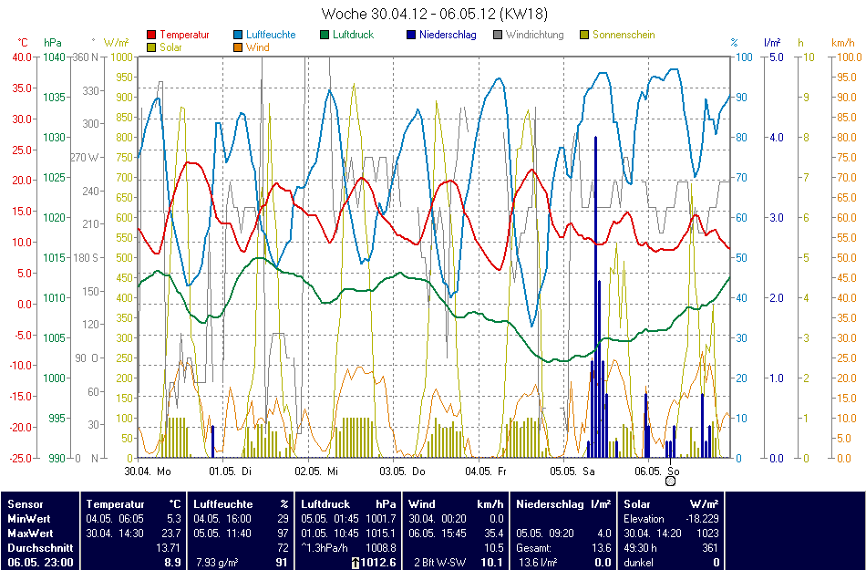Click the '^1.3hPa/h' pressure trend text

(325, 548)
